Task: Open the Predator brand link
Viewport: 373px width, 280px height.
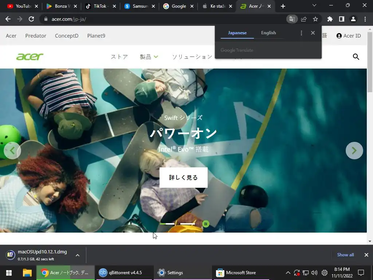Action: coord(36,36)
